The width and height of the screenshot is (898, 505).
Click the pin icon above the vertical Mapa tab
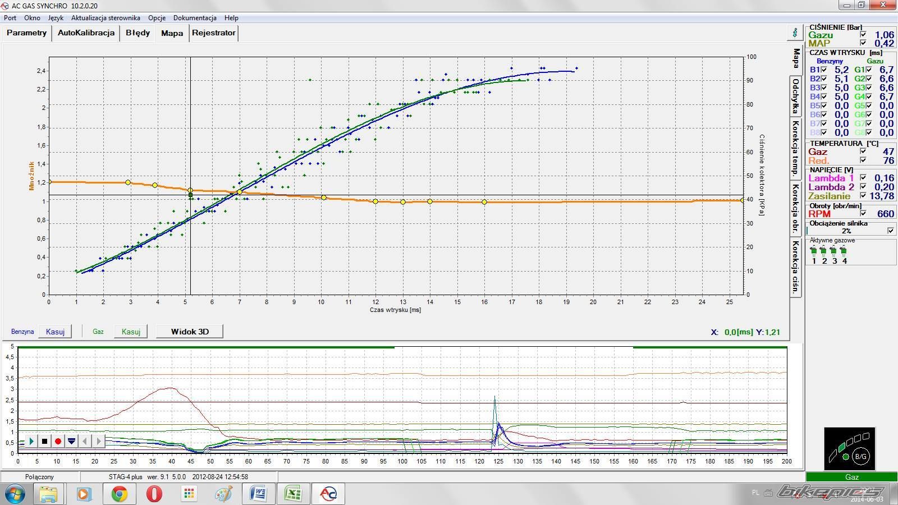point(795,33)
